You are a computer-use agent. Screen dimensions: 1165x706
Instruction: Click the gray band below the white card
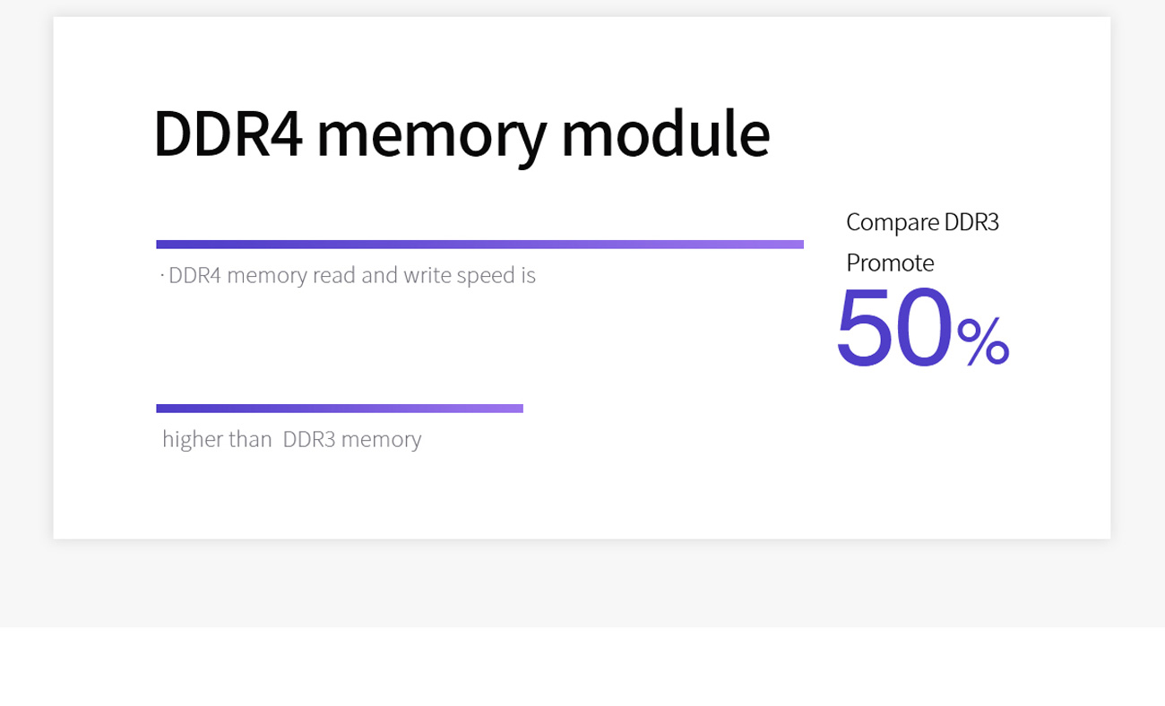click(582, 583)
